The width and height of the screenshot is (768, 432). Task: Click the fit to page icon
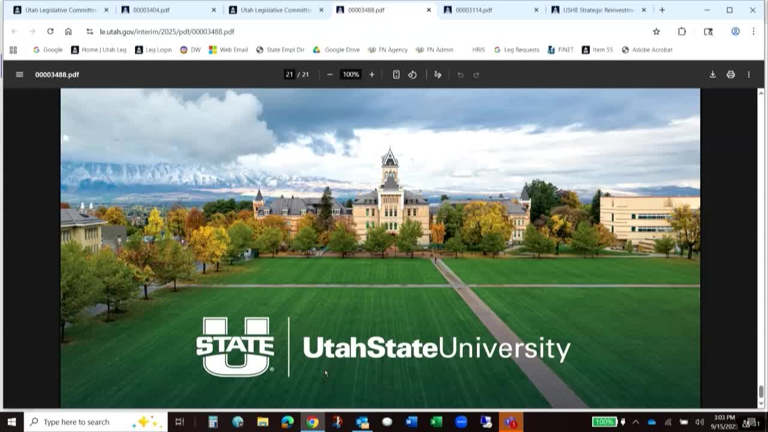[x=396, y=74]
